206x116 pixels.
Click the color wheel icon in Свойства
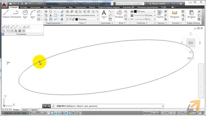click(x=132, y=12)
